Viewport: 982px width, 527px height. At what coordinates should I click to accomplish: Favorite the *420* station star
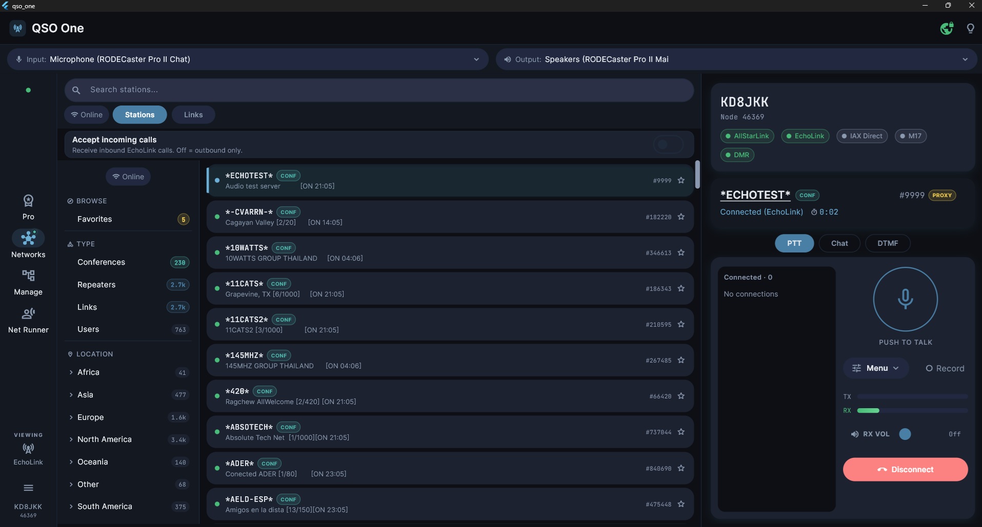[x=681, y=396]
